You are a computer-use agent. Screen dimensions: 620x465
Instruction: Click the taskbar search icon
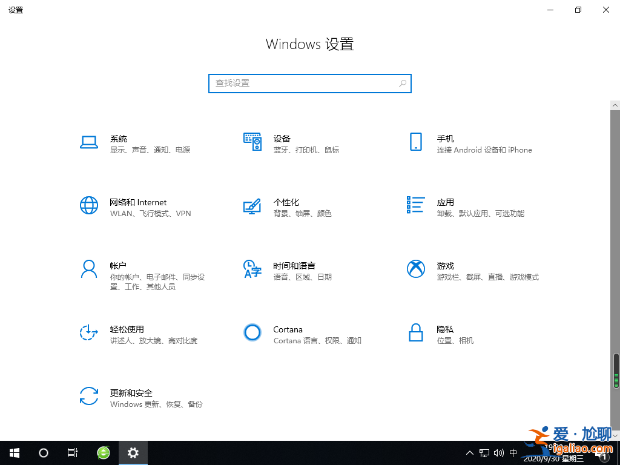pos(43,452)
